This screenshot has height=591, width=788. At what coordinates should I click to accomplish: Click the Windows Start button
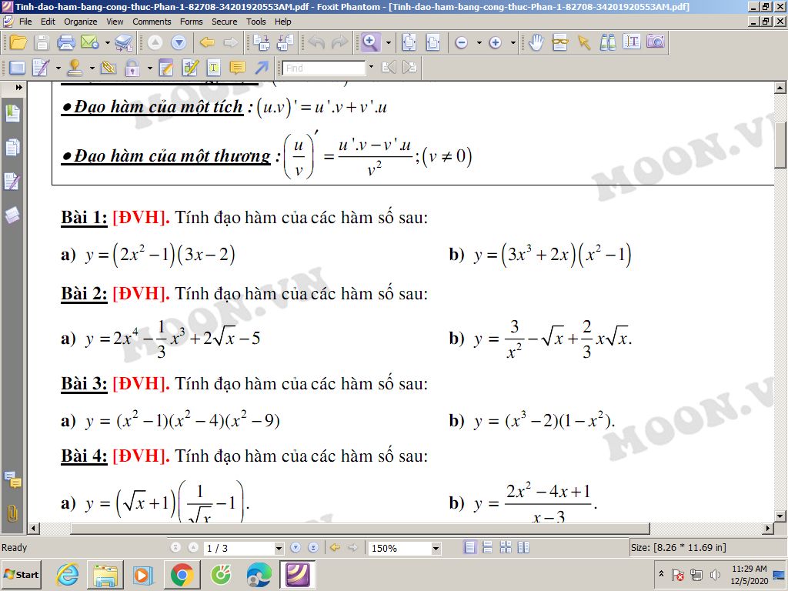coord(21,574)
